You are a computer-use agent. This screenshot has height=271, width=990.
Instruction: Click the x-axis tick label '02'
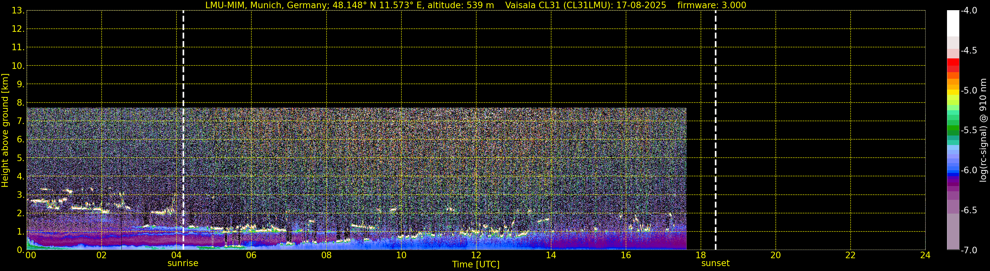[101, 255]
